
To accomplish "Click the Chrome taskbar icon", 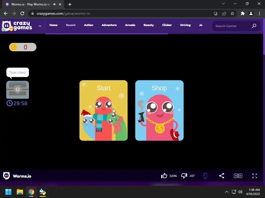I will 31,192.
